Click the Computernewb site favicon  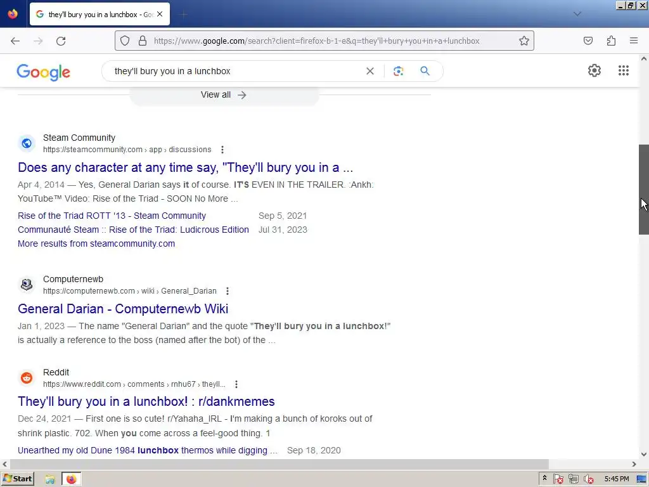click(27, 285)
